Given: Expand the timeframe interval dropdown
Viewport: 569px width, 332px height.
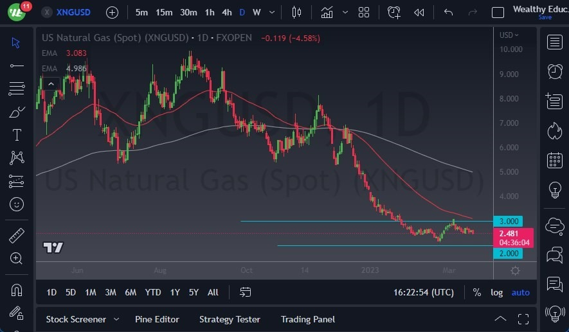Looking at the screenshot, I should 272,12.
